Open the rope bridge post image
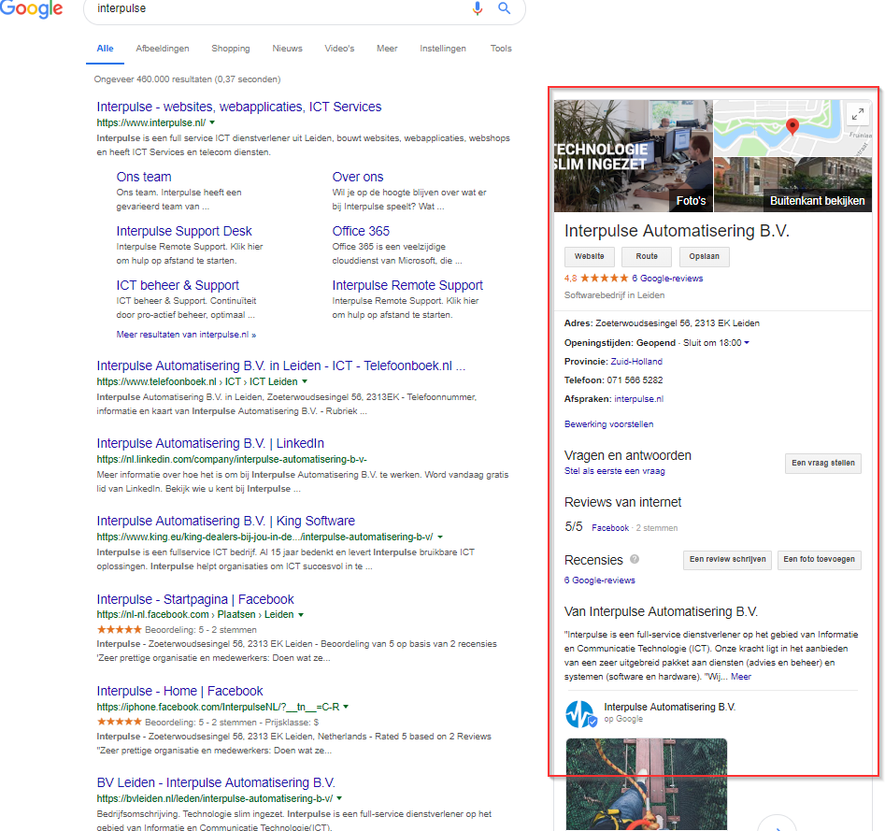This screenshot has width=885, height=831. pos(647,784)
